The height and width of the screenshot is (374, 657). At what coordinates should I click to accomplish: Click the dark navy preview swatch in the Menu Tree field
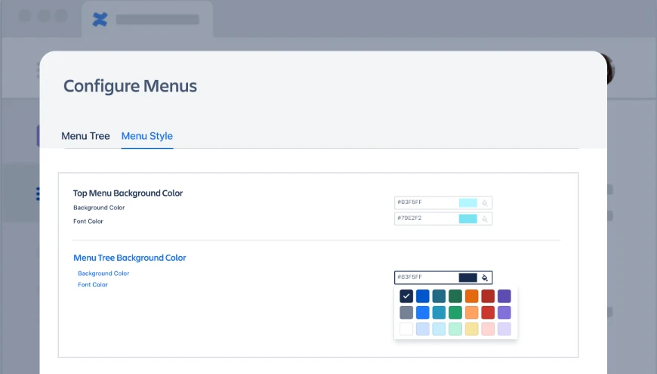[x=468, y=277]
